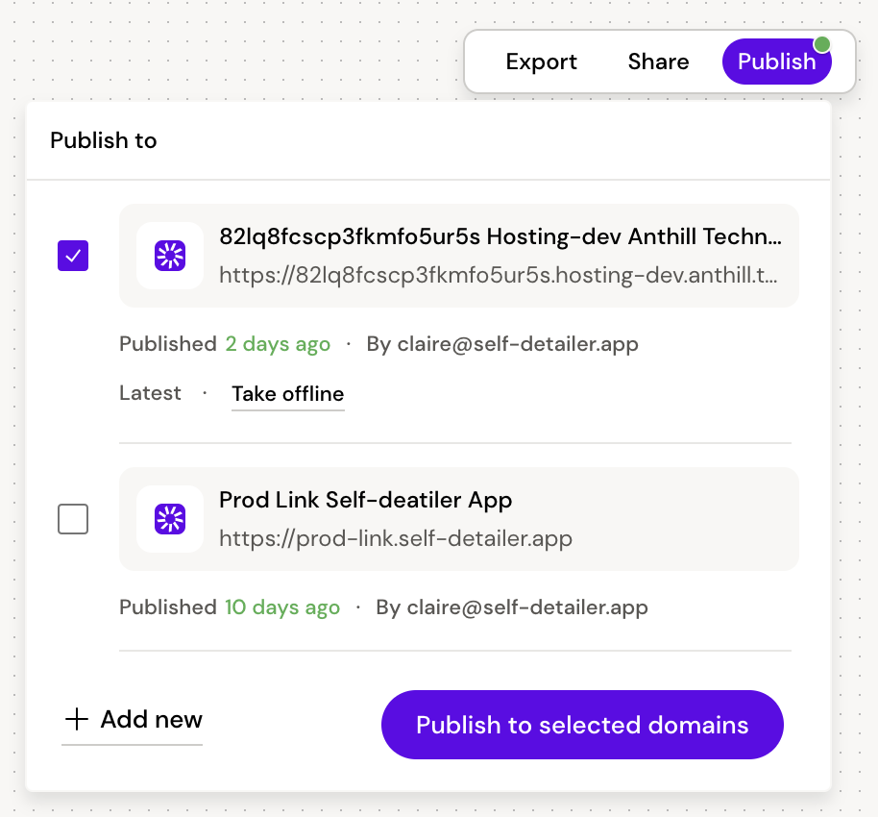Click the green '2 days ago' timestamp
Viewport: 878px width, 817px height.
coord(278,344)
